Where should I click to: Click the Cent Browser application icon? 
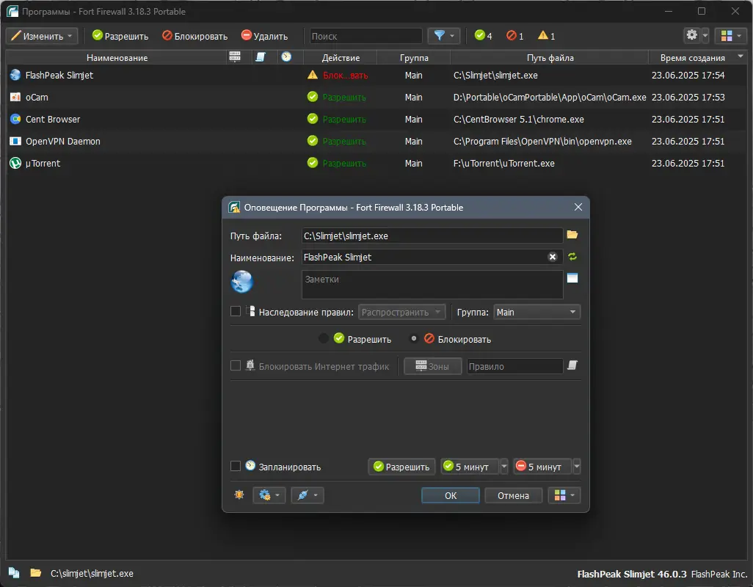pyautogui.click(x=15, y=119)
